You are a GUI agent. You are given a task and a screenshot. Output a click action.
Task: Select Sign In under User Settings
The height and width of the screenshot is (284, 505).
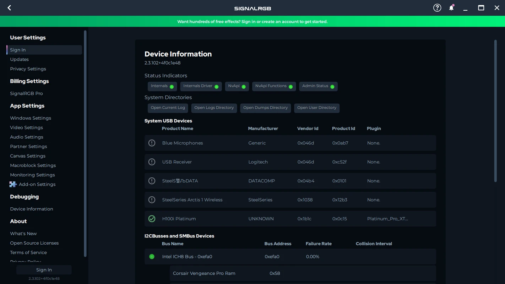44,50
